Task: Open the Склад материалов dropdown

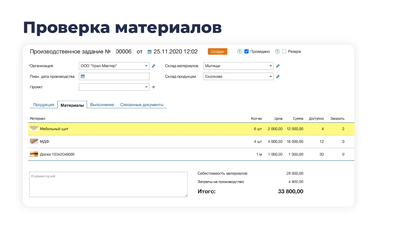Action: click(238, 66)
